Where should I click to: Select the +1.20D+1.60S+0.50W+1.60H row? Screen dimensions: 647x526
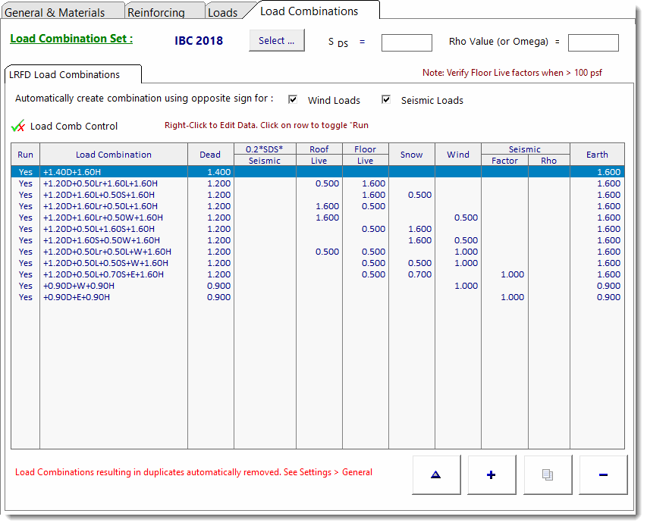point(102,240)
